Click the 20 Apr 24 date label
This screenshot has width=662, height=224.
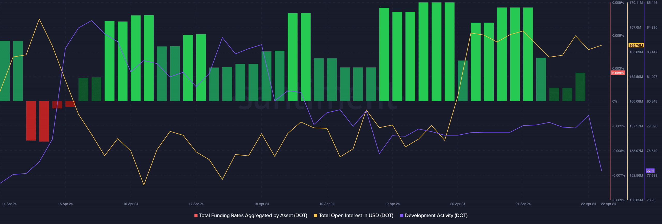click(458, 204)
